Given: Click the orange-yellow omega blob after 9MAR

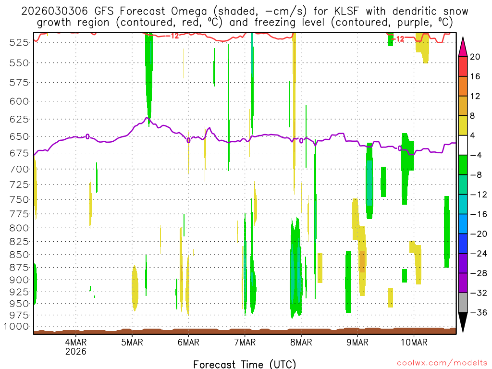Looking at the screenshot, I should click(x=361, y=261).
